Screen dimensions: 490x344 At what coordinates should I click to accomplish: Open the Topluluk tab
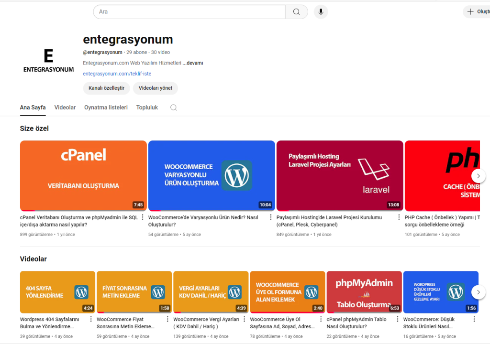(147, 107)
